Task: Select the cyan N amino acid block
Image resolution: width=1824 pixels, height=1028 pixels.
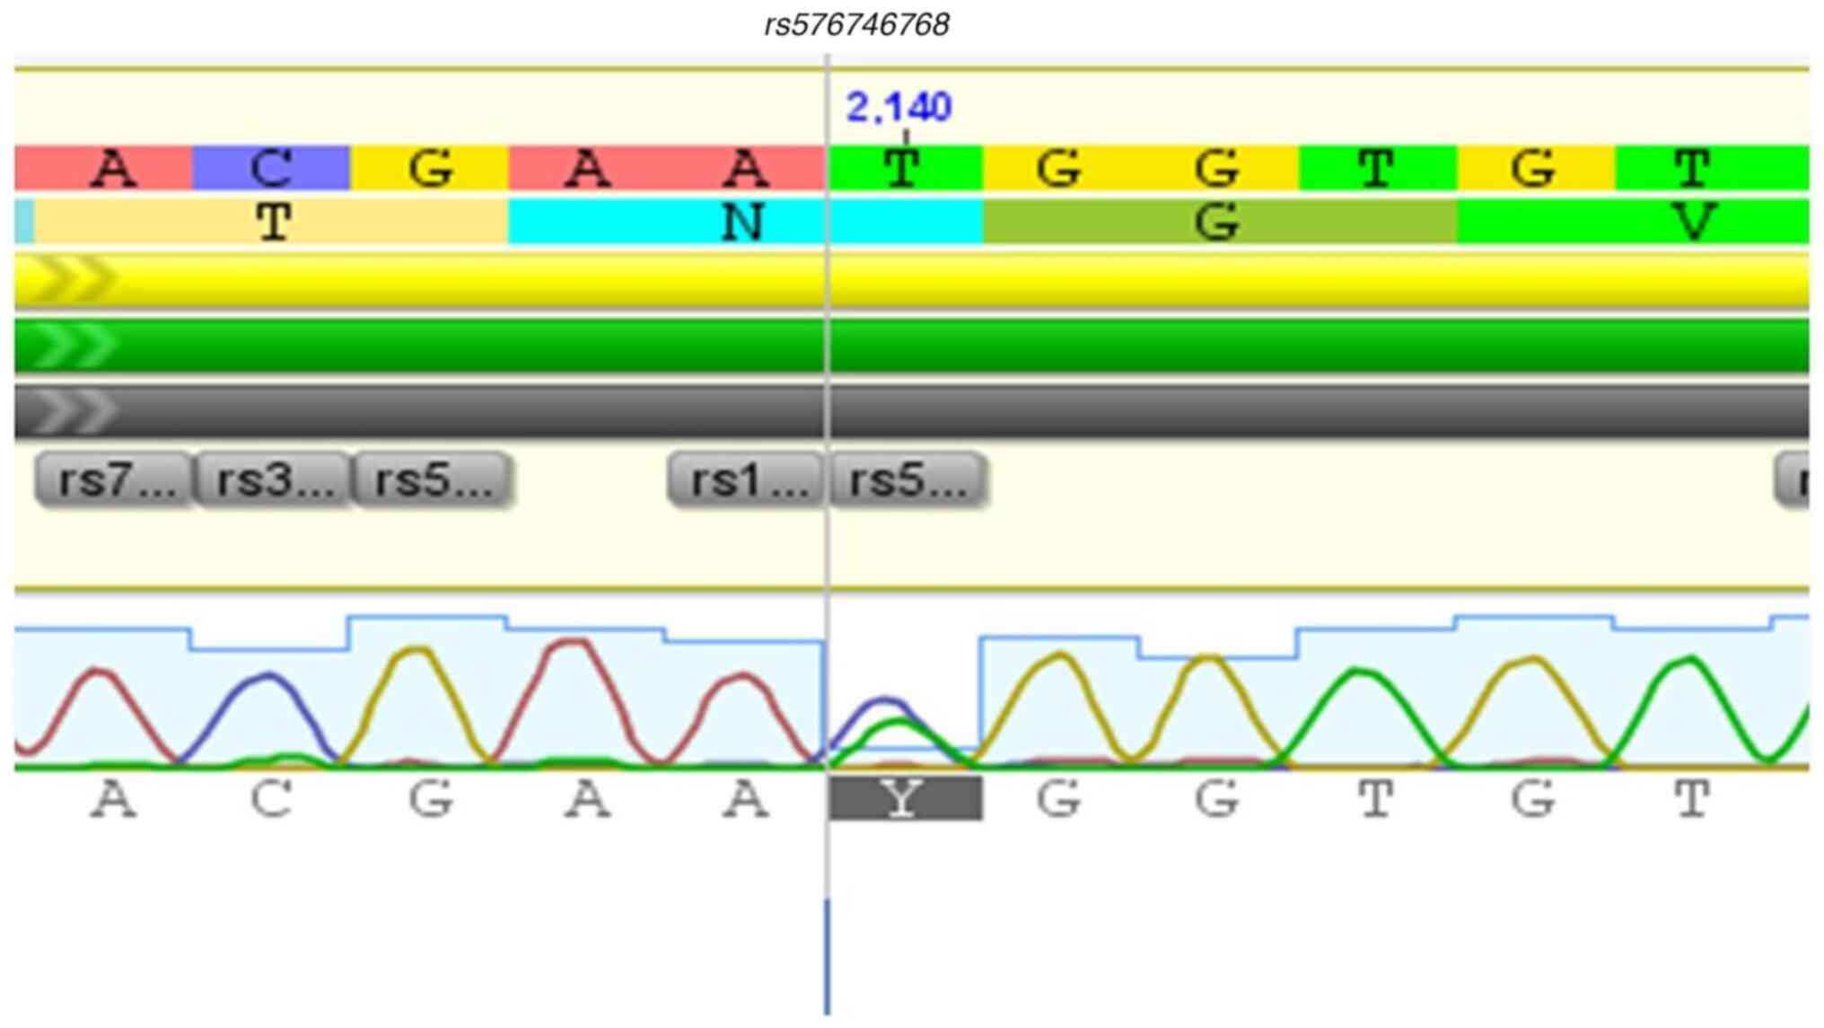Action: pos(743,222)
